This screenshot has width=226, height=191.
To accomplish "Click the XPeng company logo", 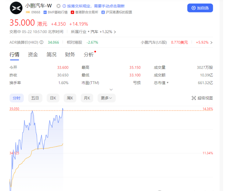I will (16, 8).
